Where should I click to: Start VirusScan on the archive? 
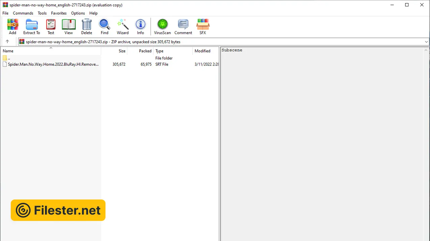162,26
